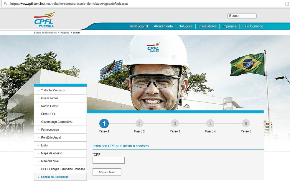Click the browser address bar URL

coord(69,4)
